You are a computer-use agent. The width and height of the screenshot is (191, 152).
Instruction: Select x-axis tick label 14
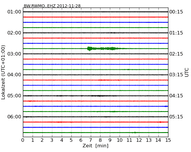tap(158, 140)
